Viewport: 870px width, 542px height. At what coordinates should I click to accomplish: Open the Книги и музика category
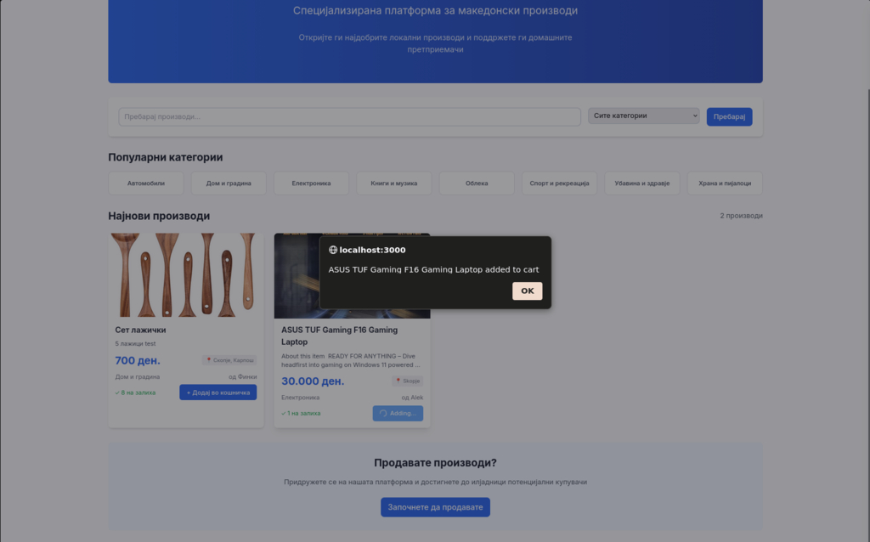point(393,183)
